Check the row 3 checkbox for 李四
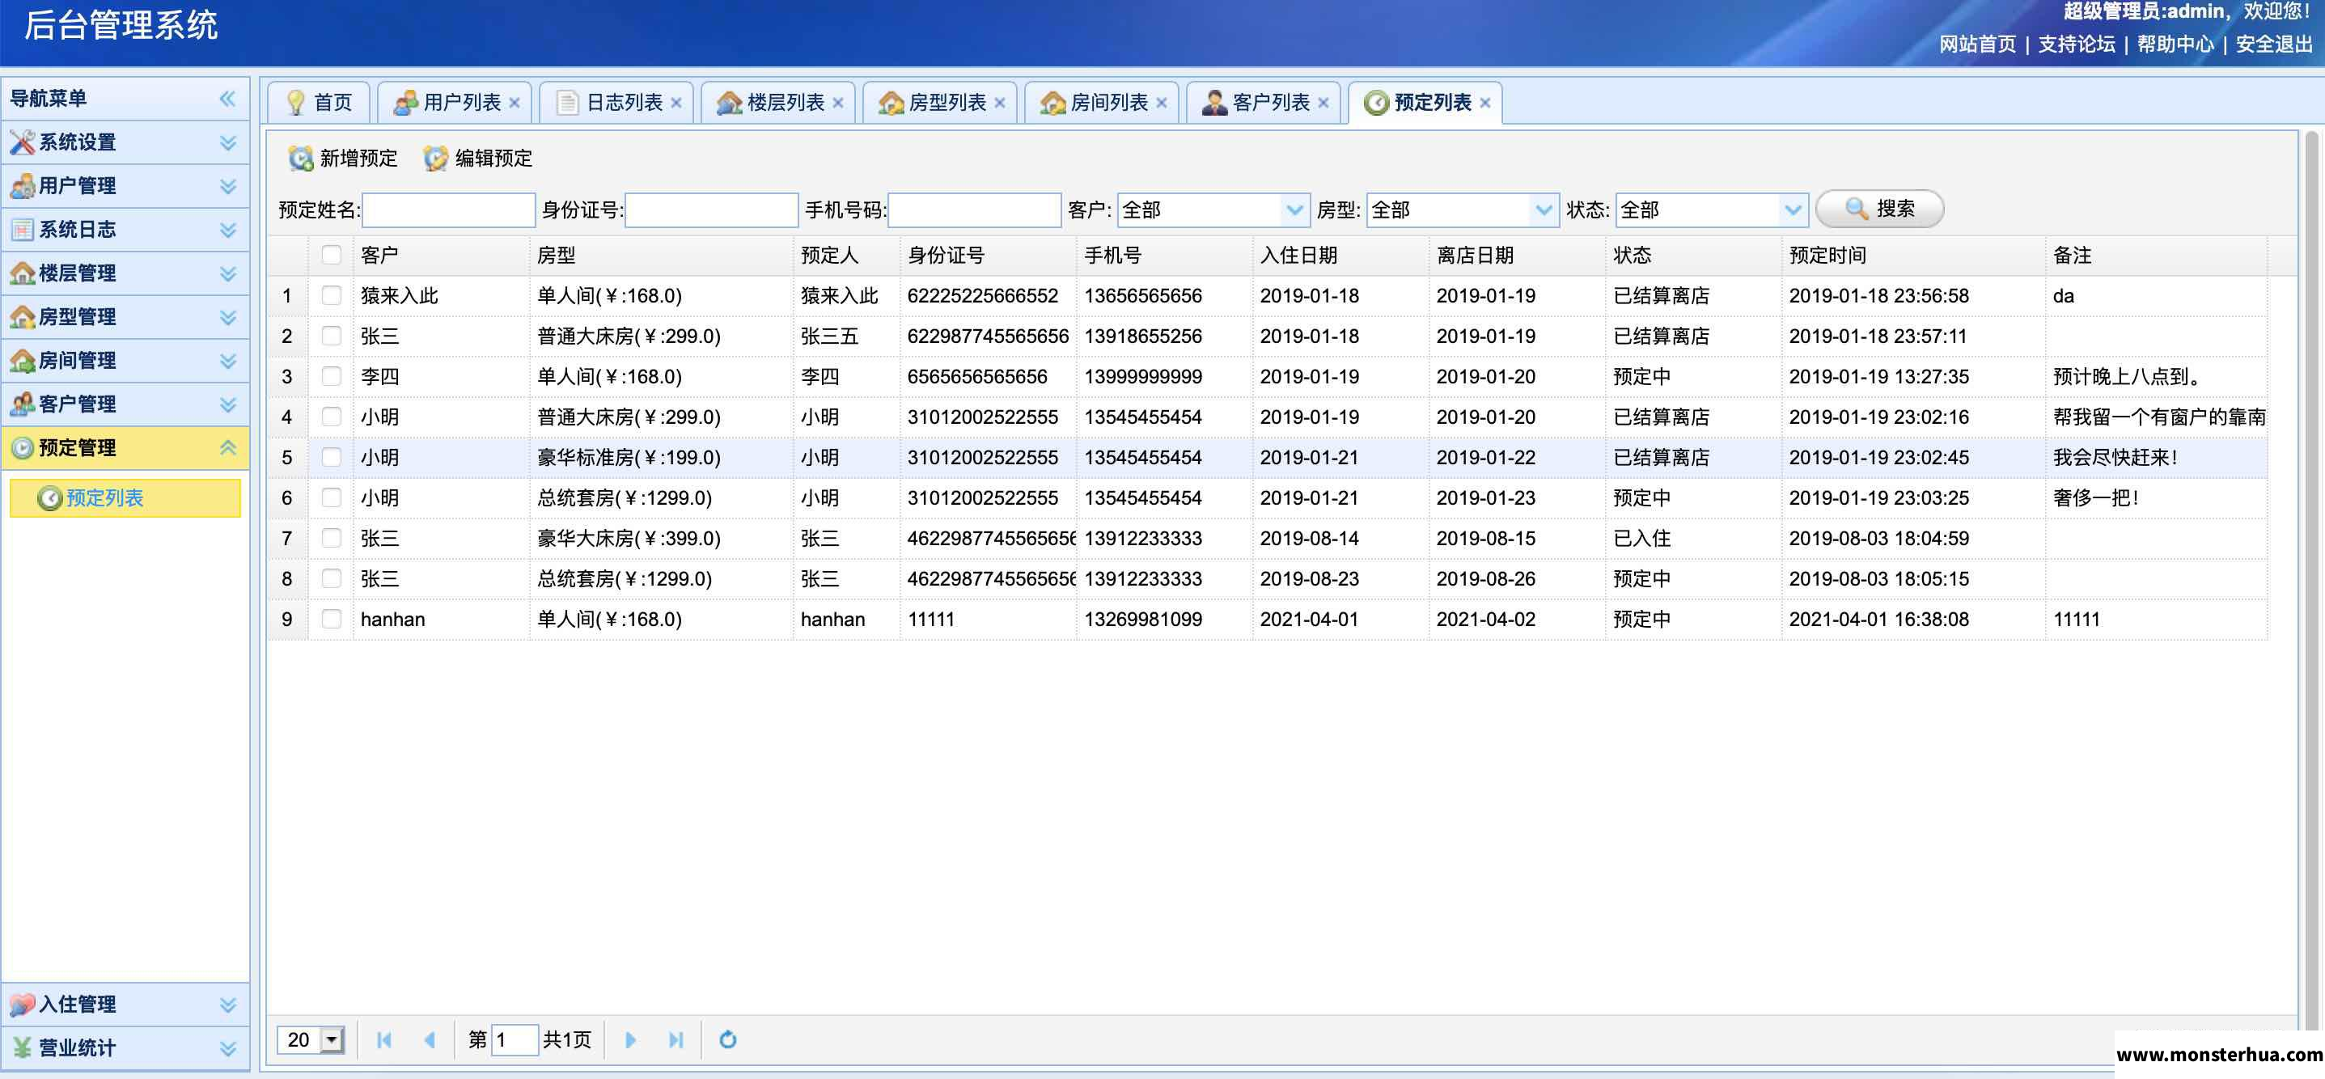Image resolution: width=2325 pixels, height=1079 pixels. click(x=331, y=376)
